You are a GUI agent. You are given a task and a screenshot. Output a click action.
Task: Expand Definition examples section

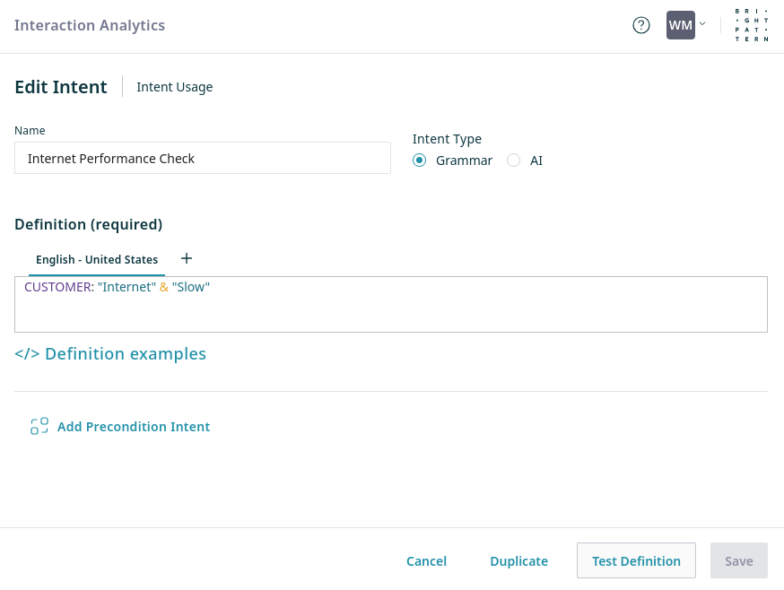125,354
